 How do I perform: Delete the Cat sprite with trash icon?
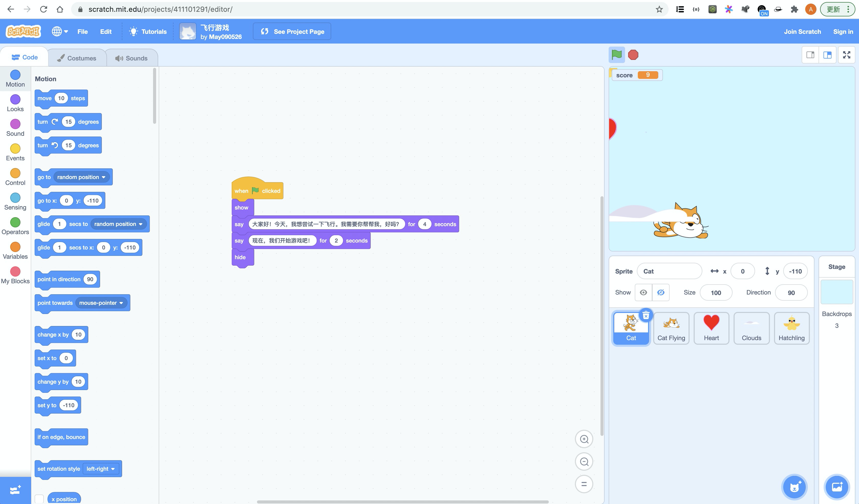tap(646, 316)
